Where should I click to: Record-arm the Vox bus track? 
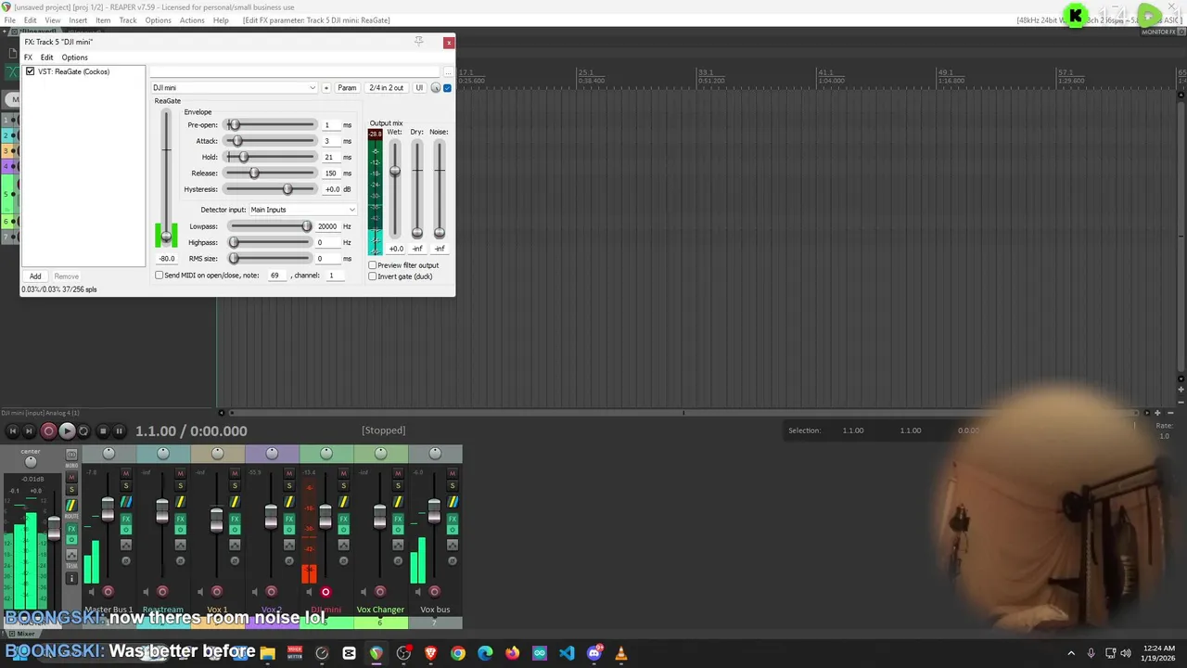[434, 591]
